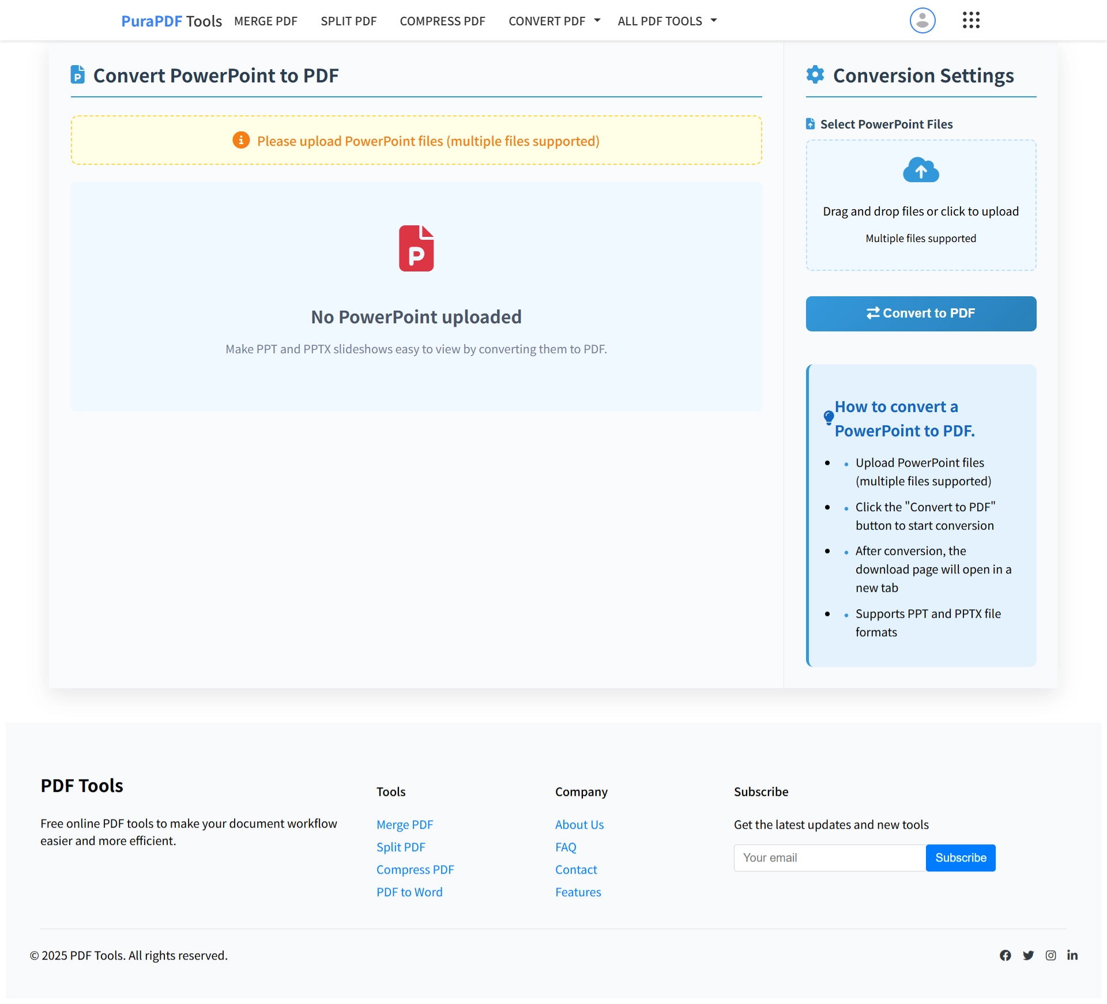
Task: Click the Your email input field
Action: tap(829, 858)
